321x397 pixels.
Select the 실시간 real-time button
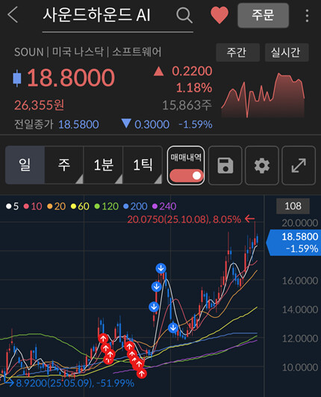(x=287, y=52)
